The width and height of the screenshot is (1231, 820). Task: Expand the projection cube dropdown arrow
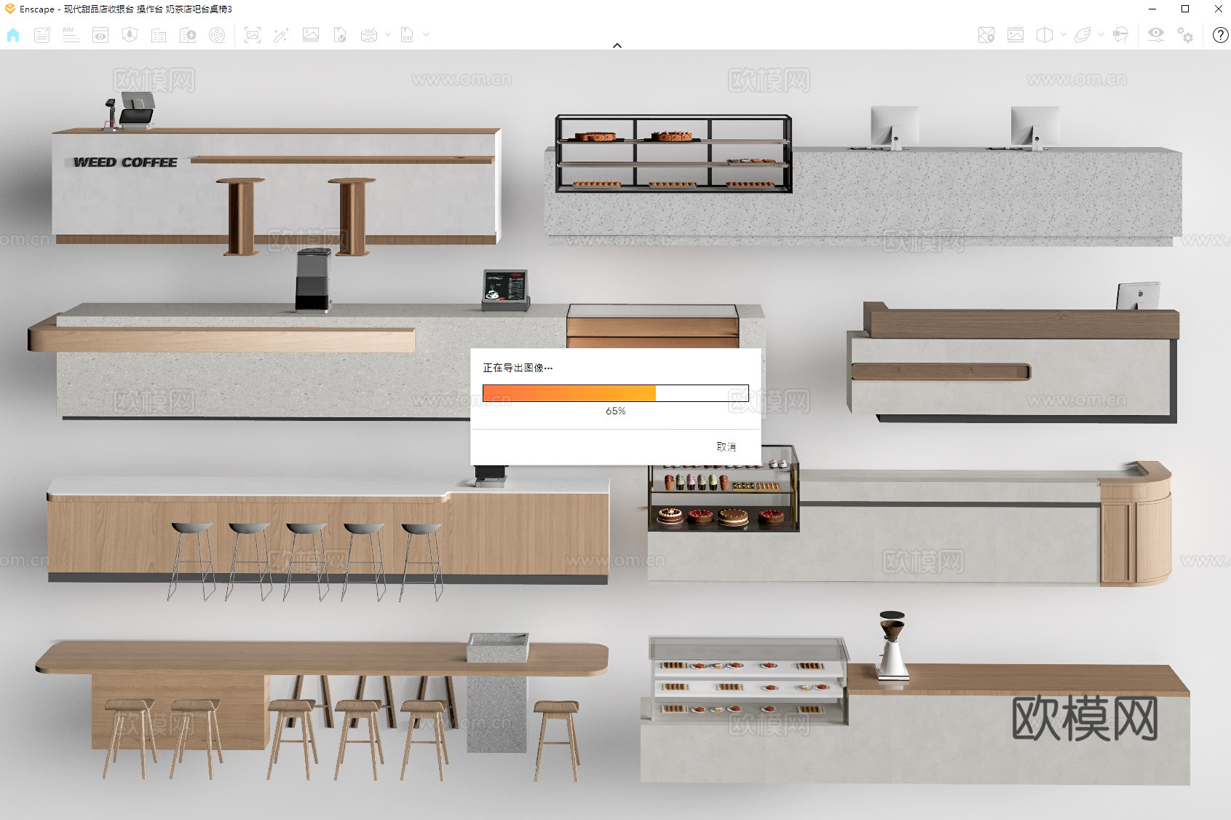[1064, 34]
